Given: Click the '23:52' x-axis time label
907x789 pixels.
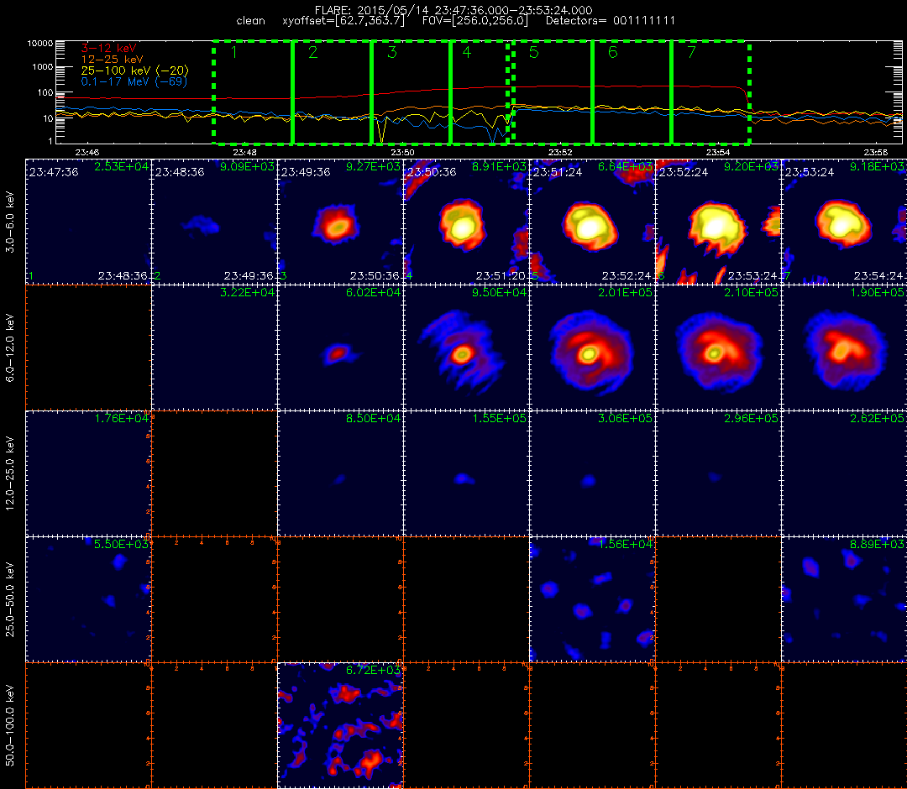Looking at the screenshot, I should (x=560, y=153).
